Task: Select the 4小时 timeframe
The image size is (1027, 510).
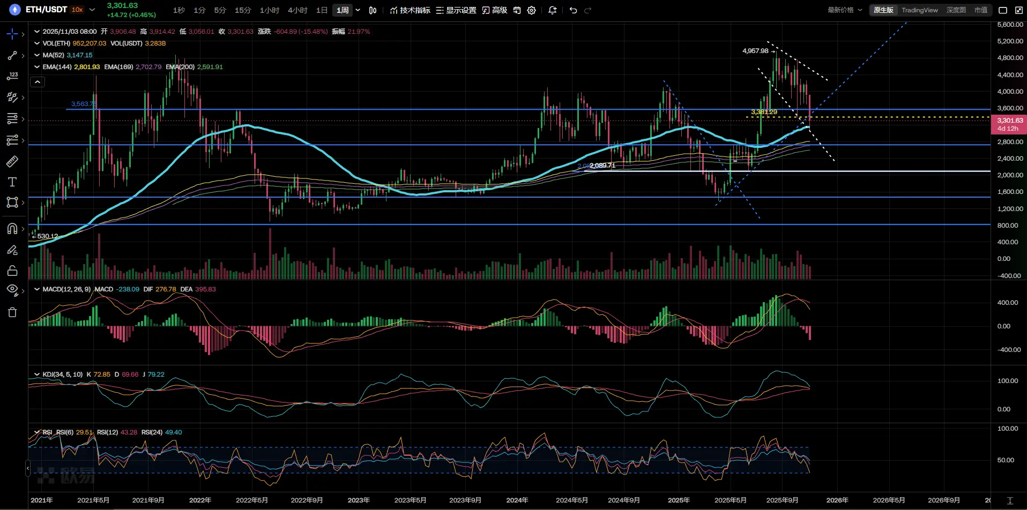Action: 297,10
